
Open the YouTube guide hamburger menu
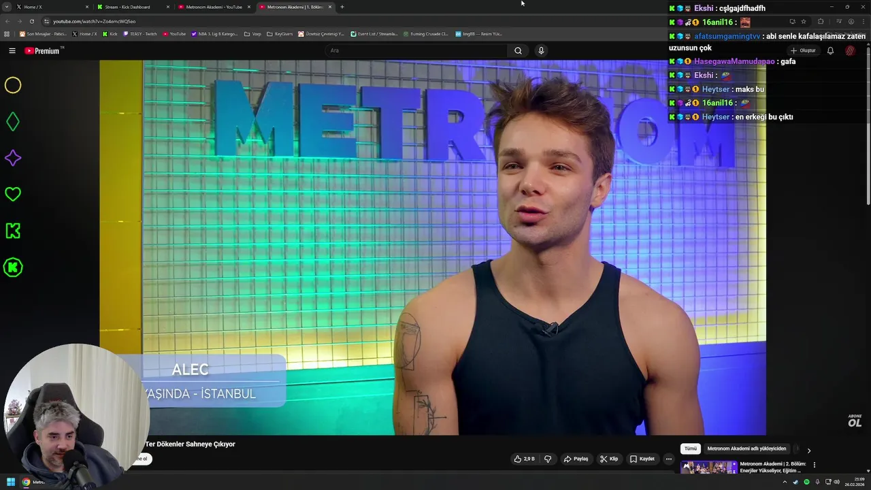[x=12, y=50]
